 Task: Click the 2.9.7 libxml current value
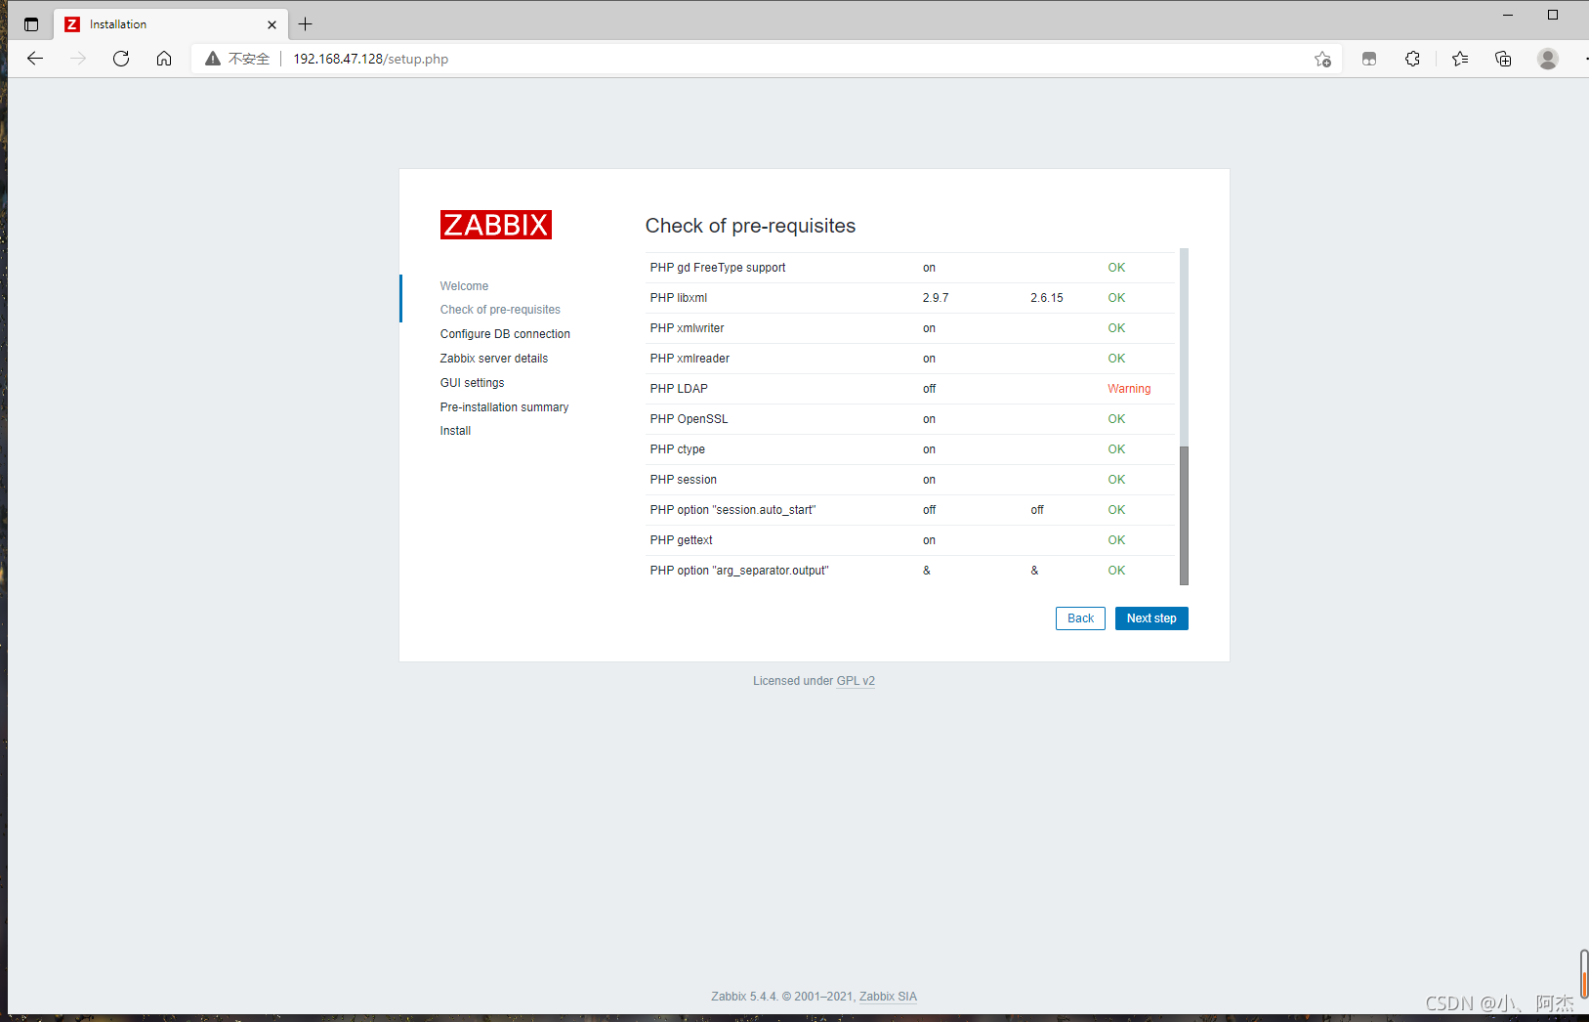point(936,298)
